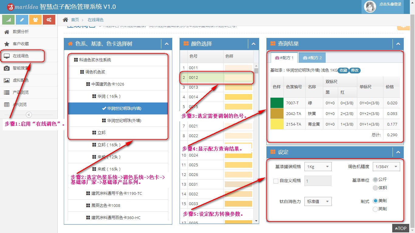Click the green bar chart icon button
Image resolution: width=415 pixels, height=233 pixels.
[x=8, y=20]
